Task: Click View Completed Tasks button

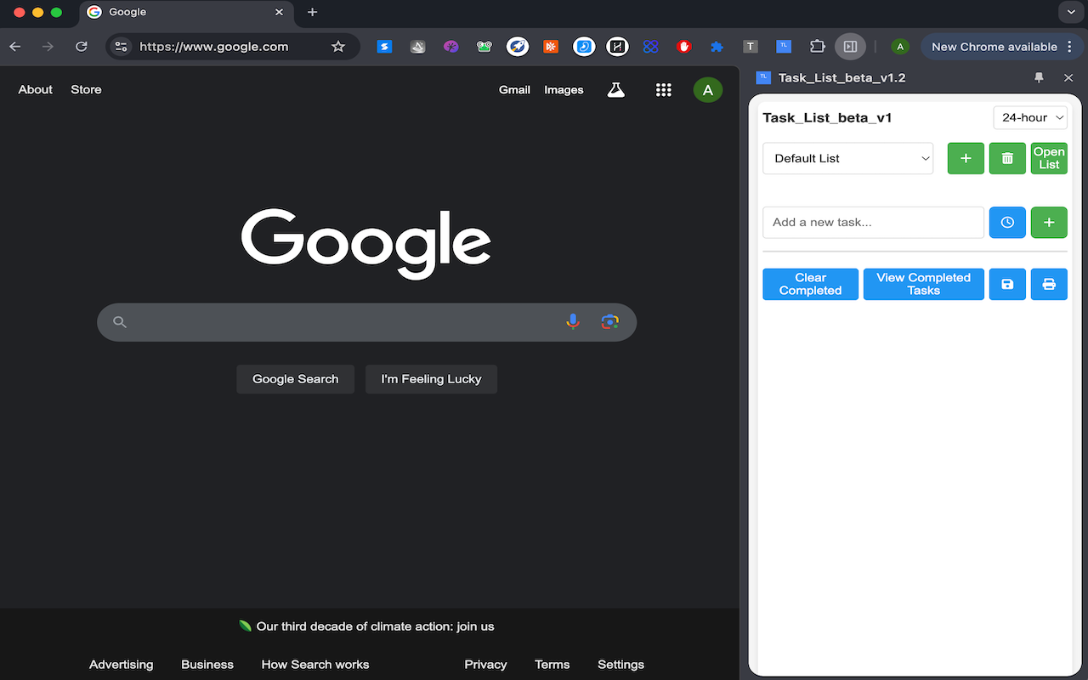Action: click(923, 284)
